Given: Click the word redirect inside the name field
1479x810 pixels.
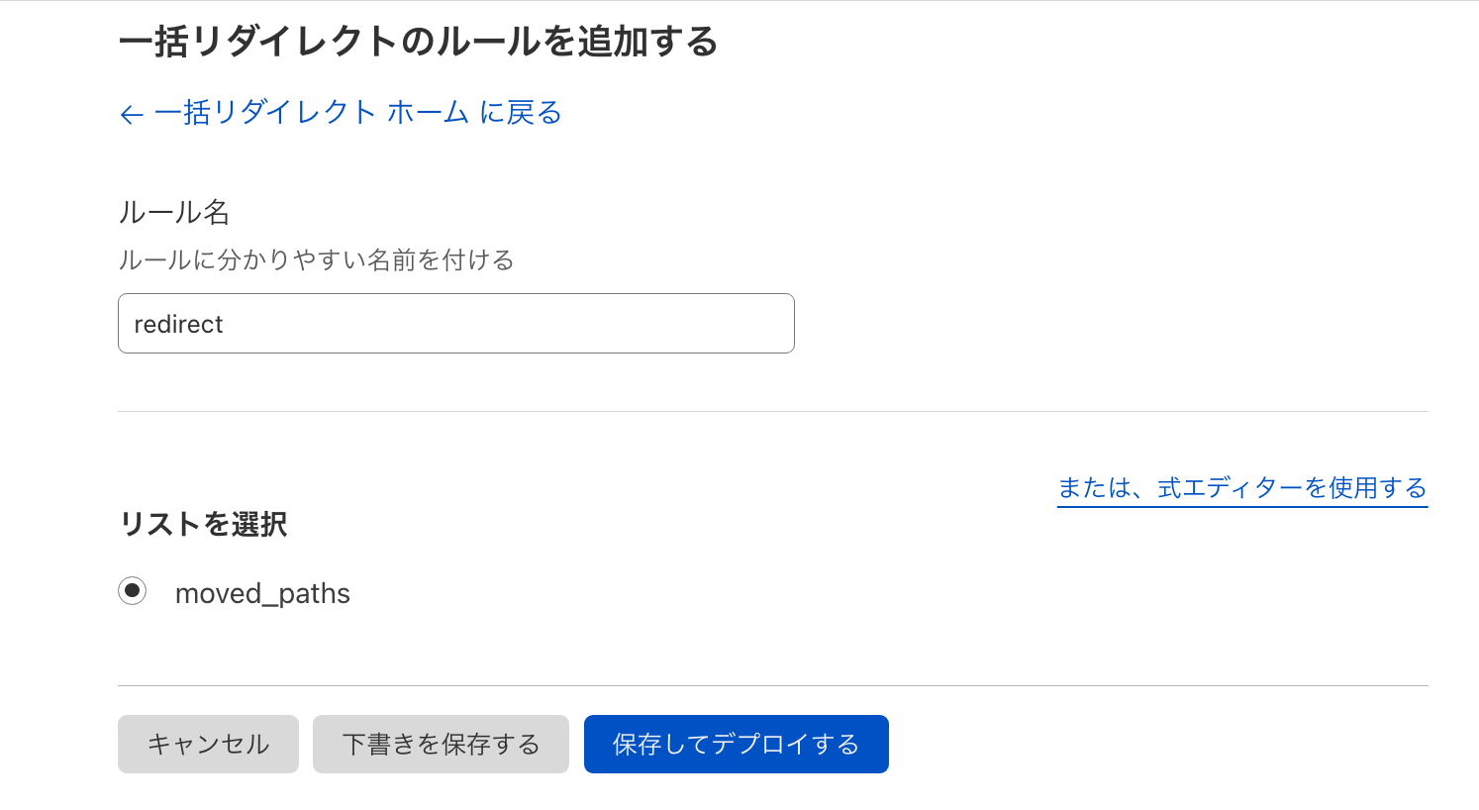Looking at the screenshot, I should [178, 324].
